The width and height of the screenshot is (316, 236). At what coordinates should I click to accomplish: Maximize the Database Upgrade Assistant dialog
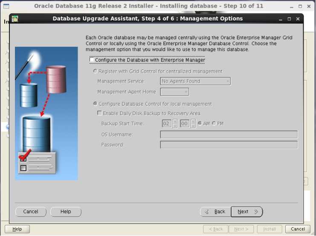[289, 19]
